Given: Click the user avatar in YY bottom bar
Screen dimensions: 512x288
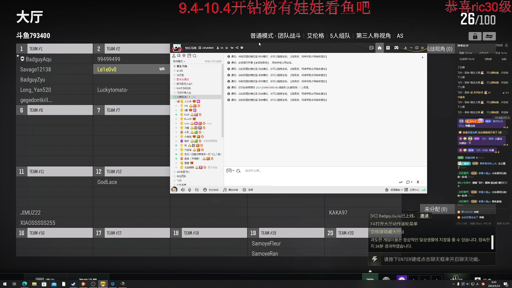Looking at the screenshot, I should pos(174,190).
